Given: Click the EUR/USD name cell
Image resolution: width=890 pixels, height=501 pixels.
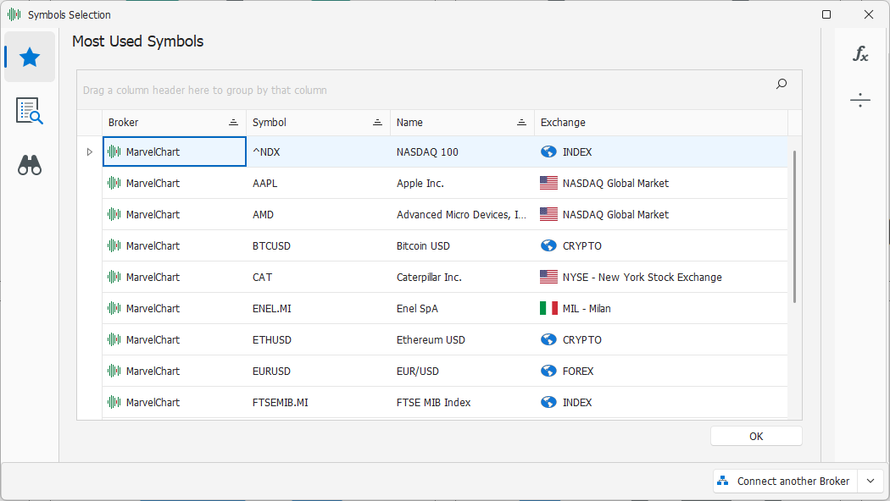Looking at the screenshot, I should [x=463, y=372].
